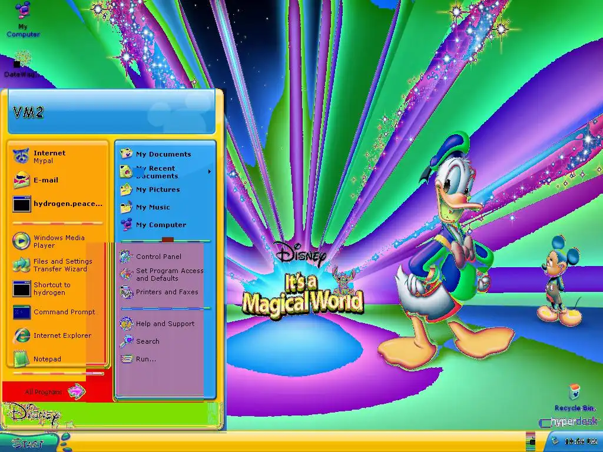Select Printers and Faxes entry
This screenshot has height=452, width=603.
pyautogui.click(x=165, y=292)
